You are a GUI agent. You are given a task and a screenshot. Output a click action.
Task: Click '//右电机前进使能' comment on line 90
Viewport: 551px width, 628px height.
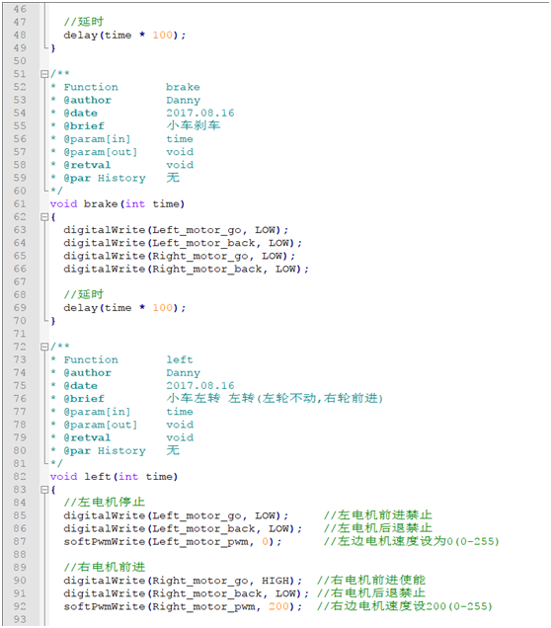371,581
